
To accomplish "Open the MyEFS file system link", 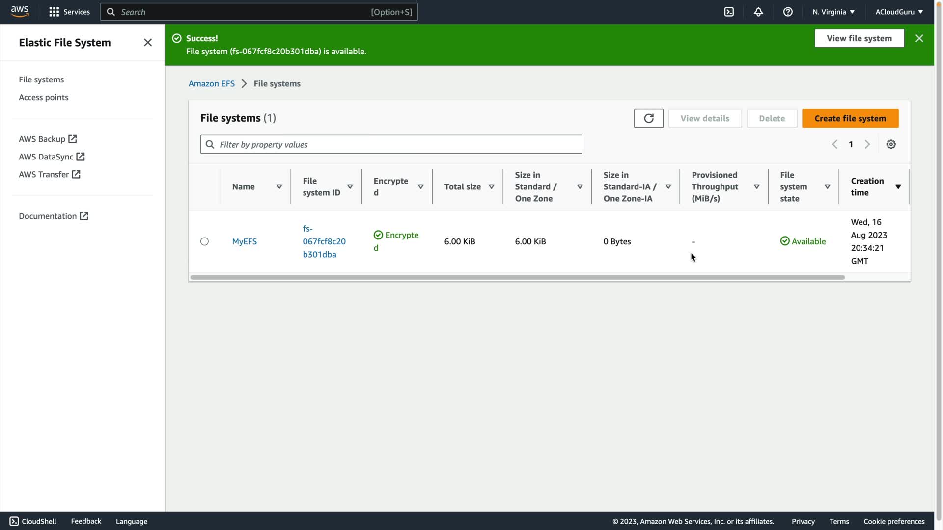I will point(244,241).
